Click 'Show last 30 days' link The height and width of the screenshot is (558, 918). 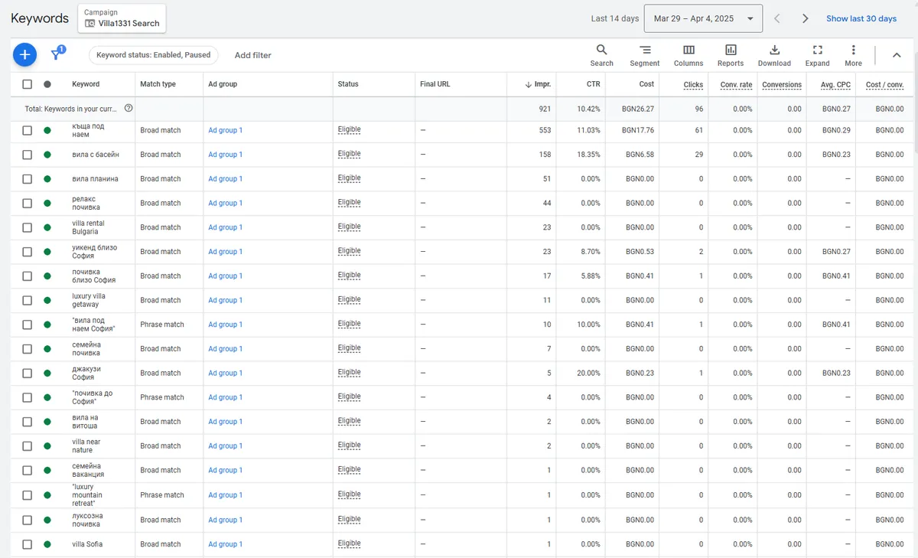tap(861, 18)
